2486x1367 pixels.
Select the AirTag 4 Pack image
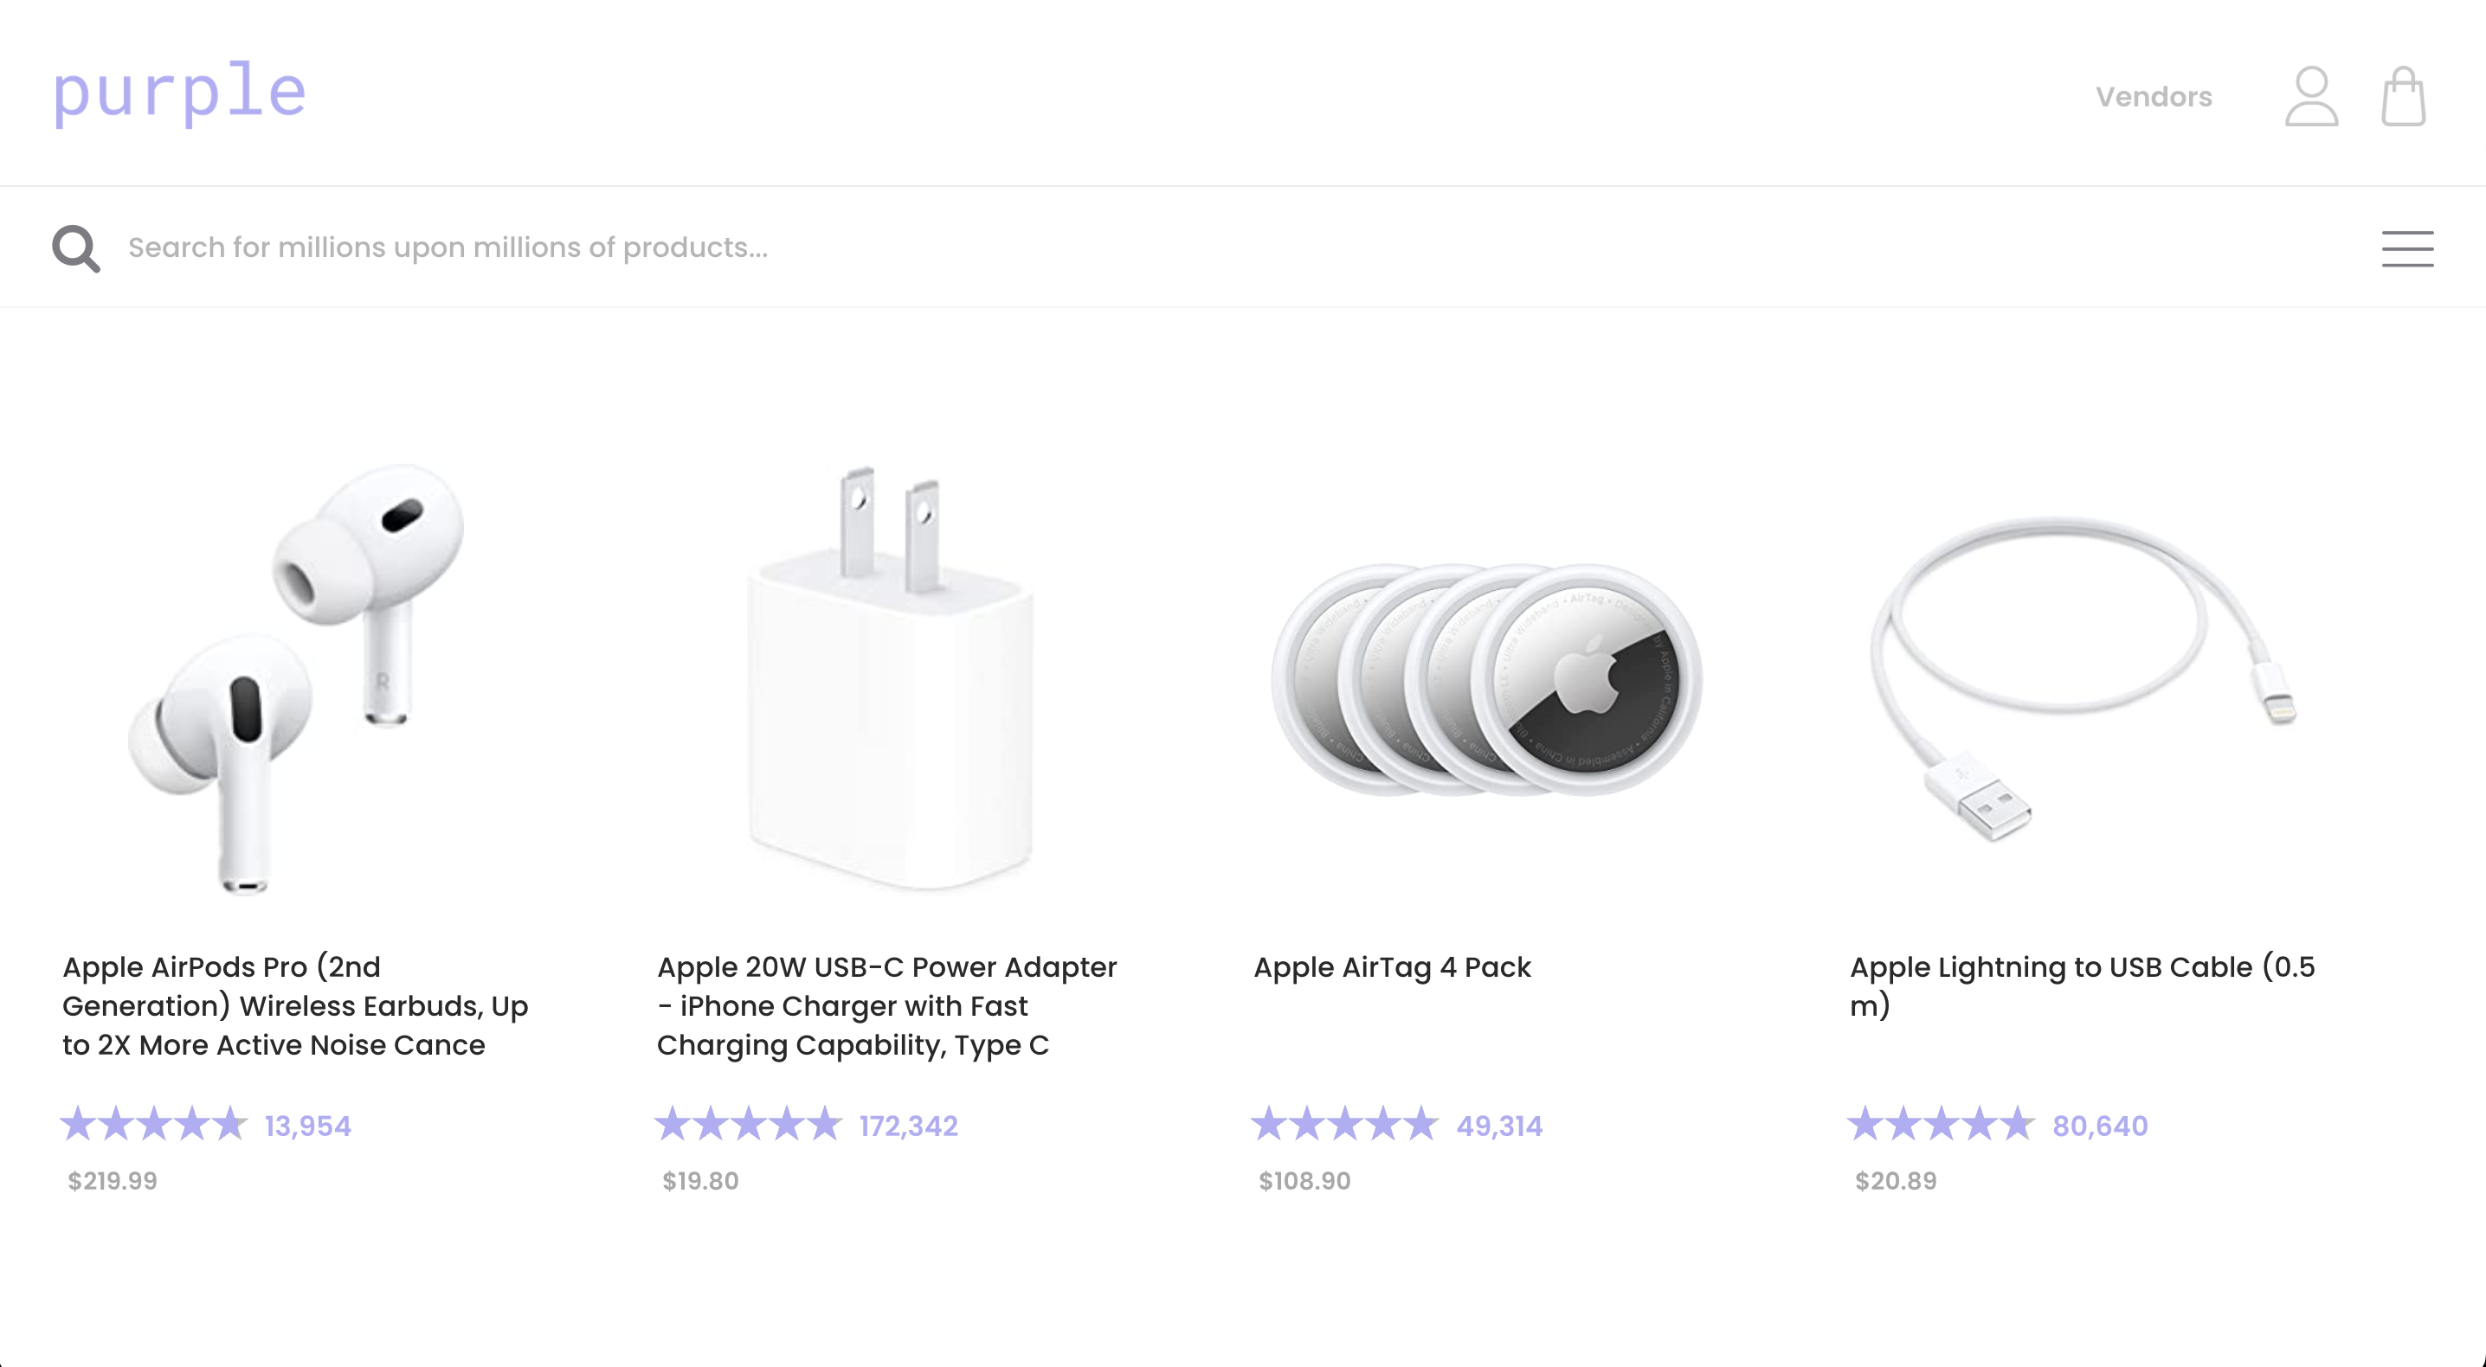pos(1486,679)
